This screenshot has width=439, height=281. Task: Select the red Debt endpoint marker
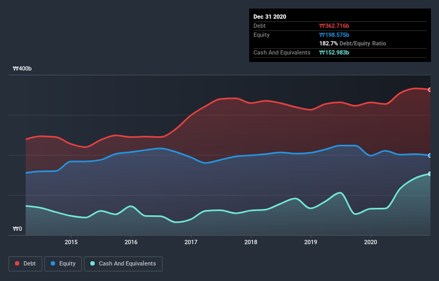coord(430,90)
